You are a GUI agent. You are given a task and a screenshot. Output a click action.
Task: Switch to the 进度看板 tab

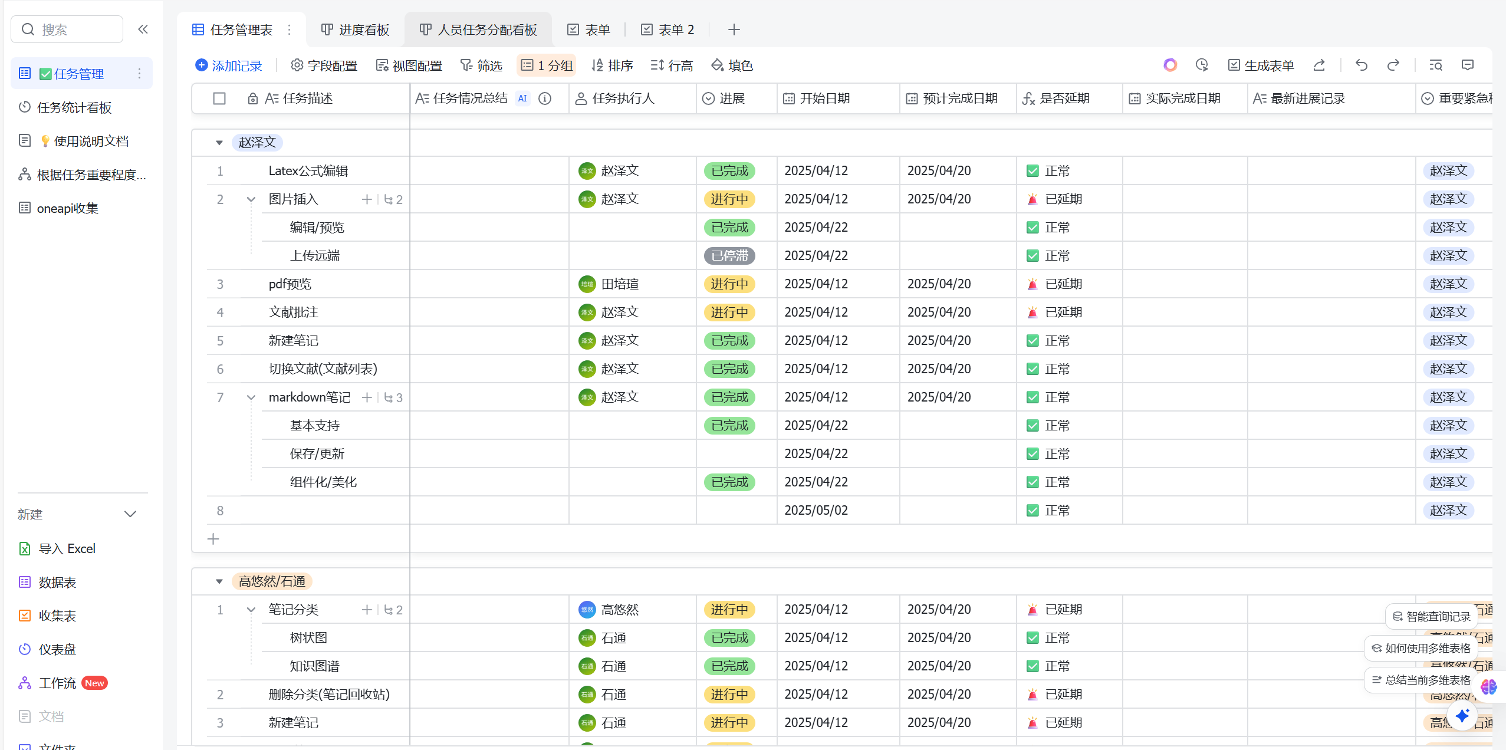click(x=355, y=30)
